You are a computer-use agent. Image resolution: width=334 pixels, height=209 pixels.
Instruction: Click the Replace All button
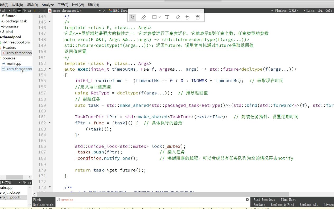pos(308,205)
